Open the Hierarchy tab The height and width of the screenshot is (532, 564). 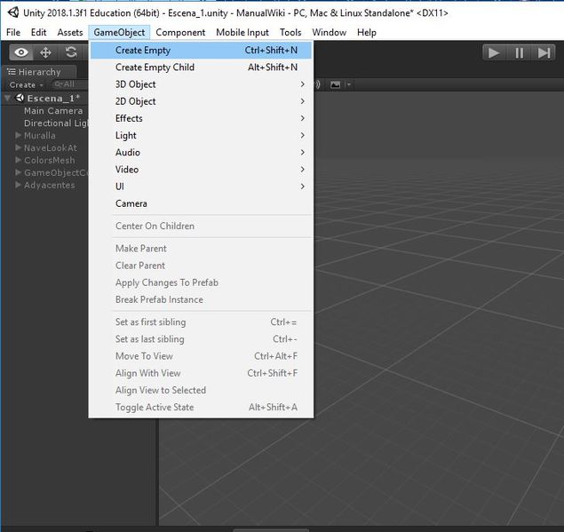pyautogui.click(x=39, y=72)
